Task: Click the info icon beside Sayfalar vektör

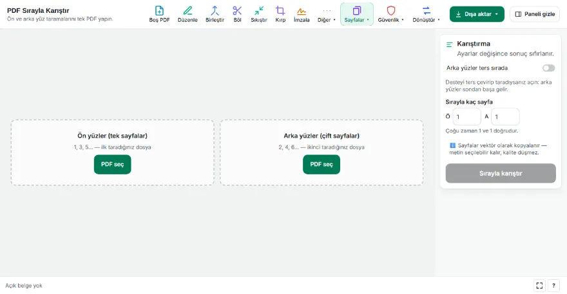Action: (x=452, y=145)
